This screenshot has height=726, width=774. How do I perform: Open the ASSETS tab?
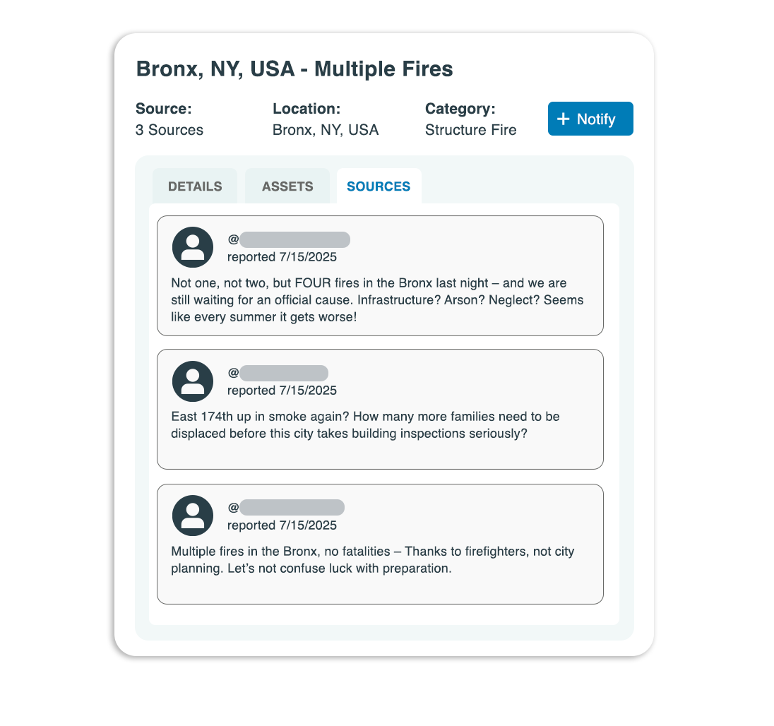(x=287, y=186)
